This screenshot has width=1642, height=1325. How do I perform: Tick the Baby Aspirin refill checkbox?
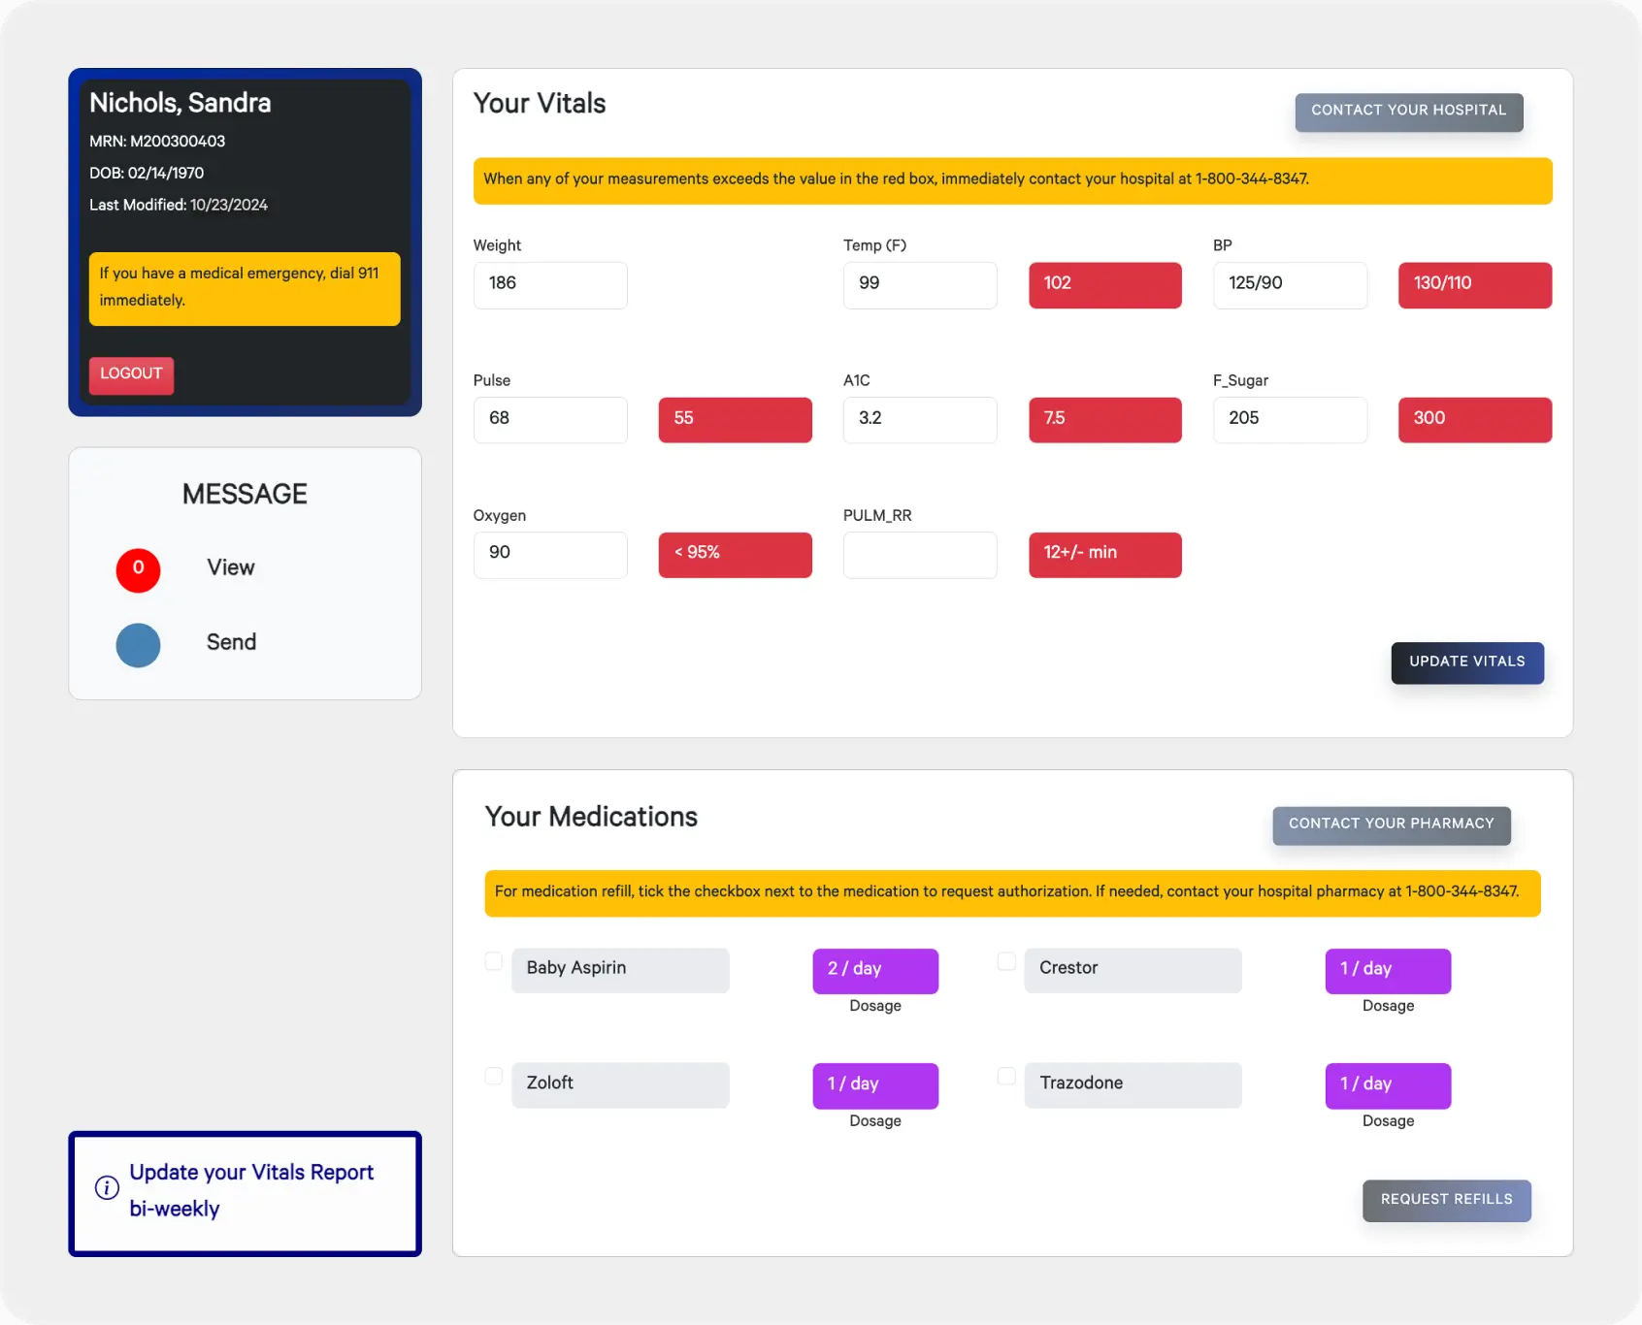click(493, 961)
